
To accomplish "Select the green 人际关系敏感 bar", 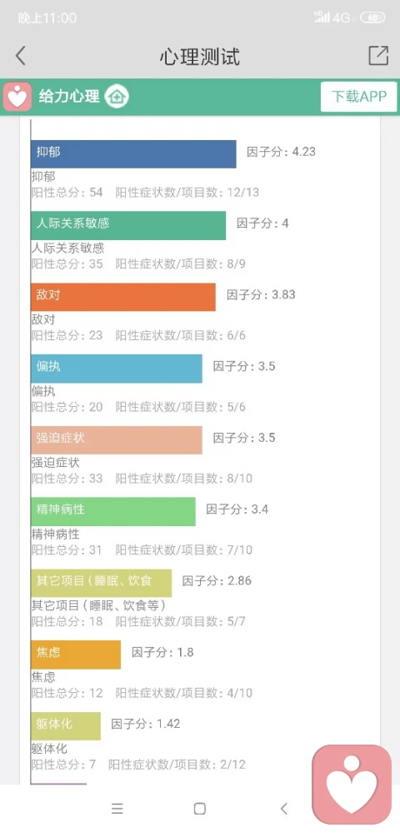I will click(128, 225).
